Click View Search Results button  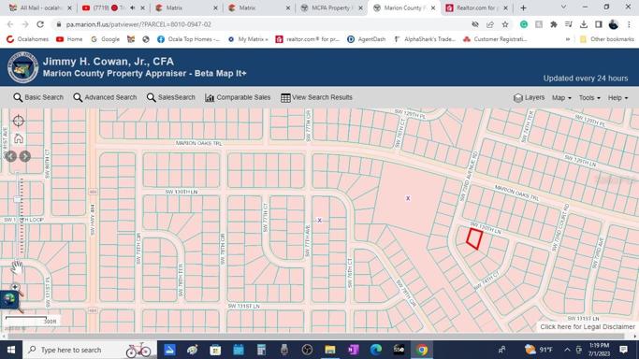click(316, 97)
